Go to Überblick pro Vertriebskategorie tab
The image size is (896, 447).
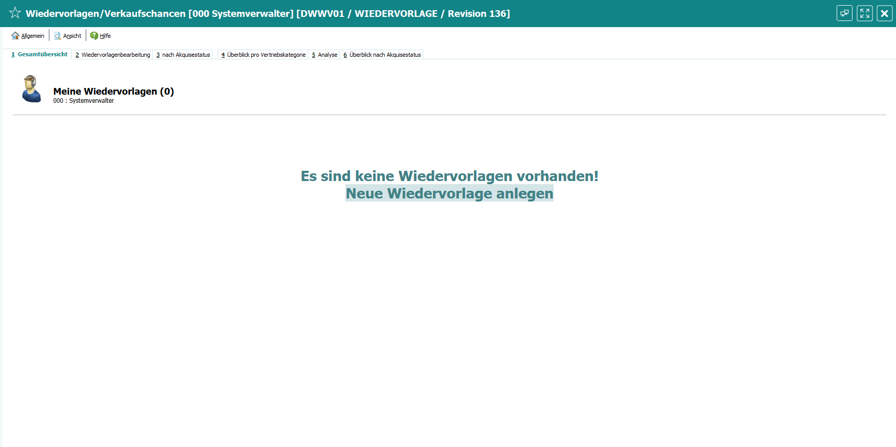[264, 55]
